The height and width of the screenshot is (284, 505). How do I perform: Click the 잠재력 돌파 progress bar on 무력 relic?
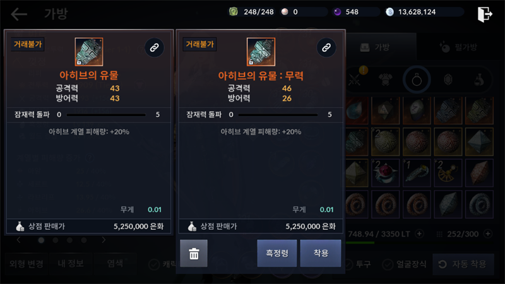click(x=278, y=115)
